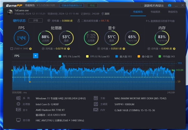Viewport: 188px width, 130px height.
Task: Click the 69.7 克 carbon emission value
Action: coord(105,21)
